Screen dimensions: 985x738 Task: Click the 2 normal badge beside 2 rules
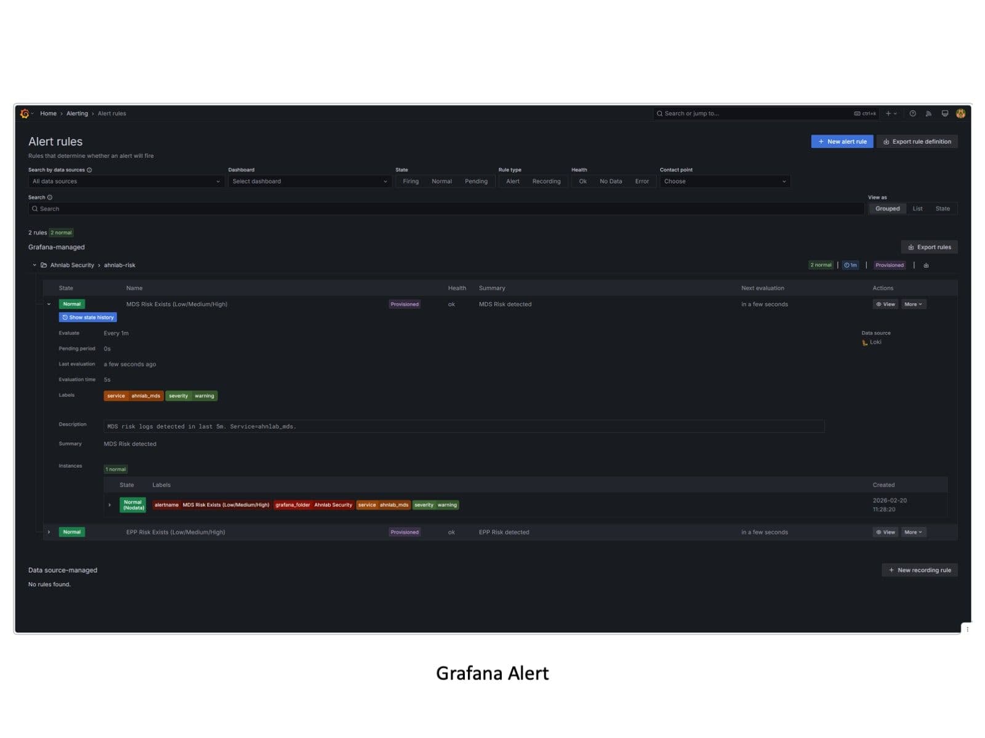click(61, 233)
